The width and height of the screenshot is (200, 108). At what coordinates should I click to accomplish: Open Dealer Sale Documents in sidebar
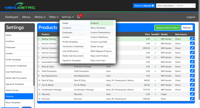(x=19, y=78)
